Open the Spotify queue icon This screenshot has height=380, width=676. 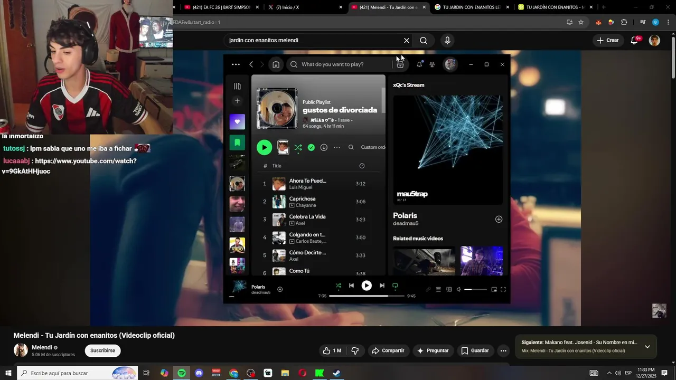pyautogui.click(x=438, y=289)
